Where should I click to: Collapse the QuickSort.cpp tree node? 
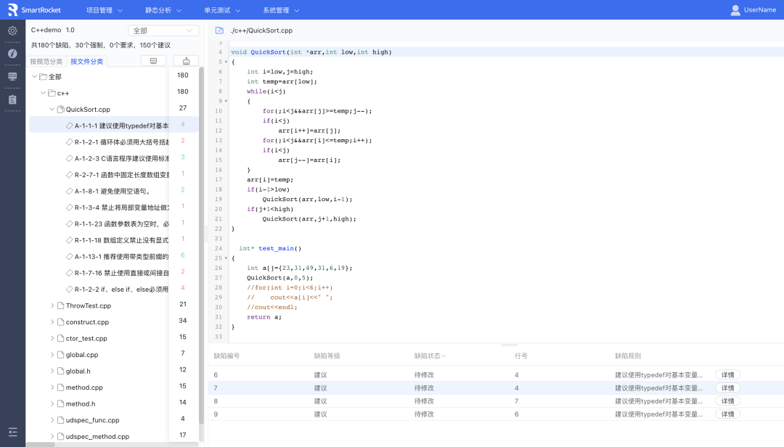[x=52, y=110]
